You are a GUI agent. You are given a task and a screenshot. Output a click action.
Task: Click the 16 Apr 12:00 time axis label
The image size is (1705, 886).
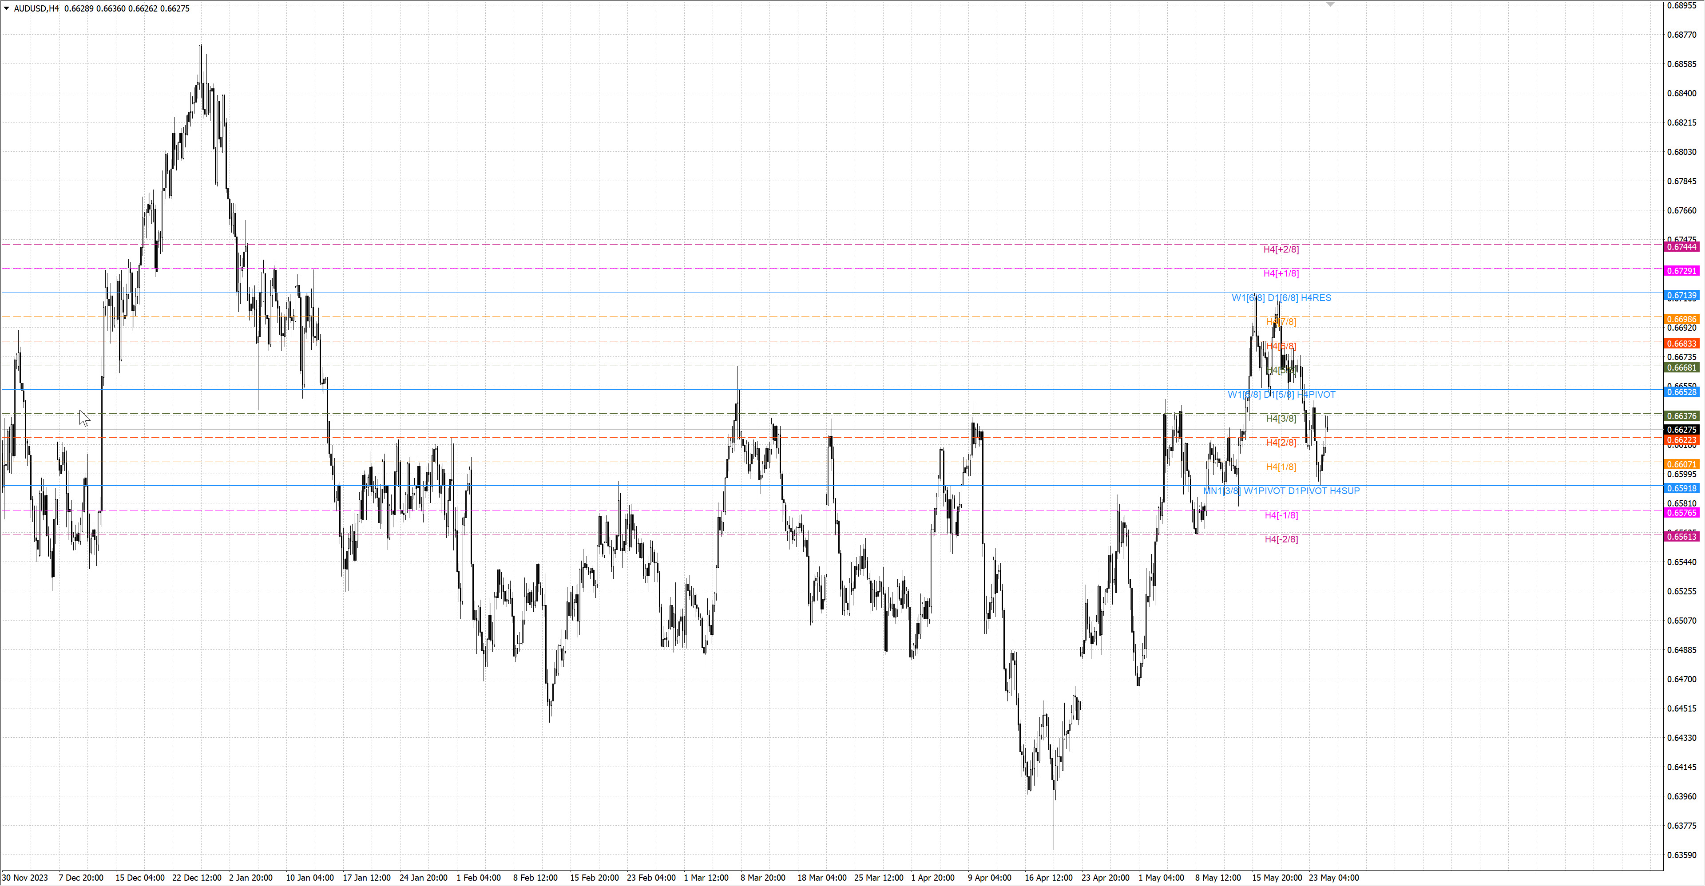click(1048, 878)
